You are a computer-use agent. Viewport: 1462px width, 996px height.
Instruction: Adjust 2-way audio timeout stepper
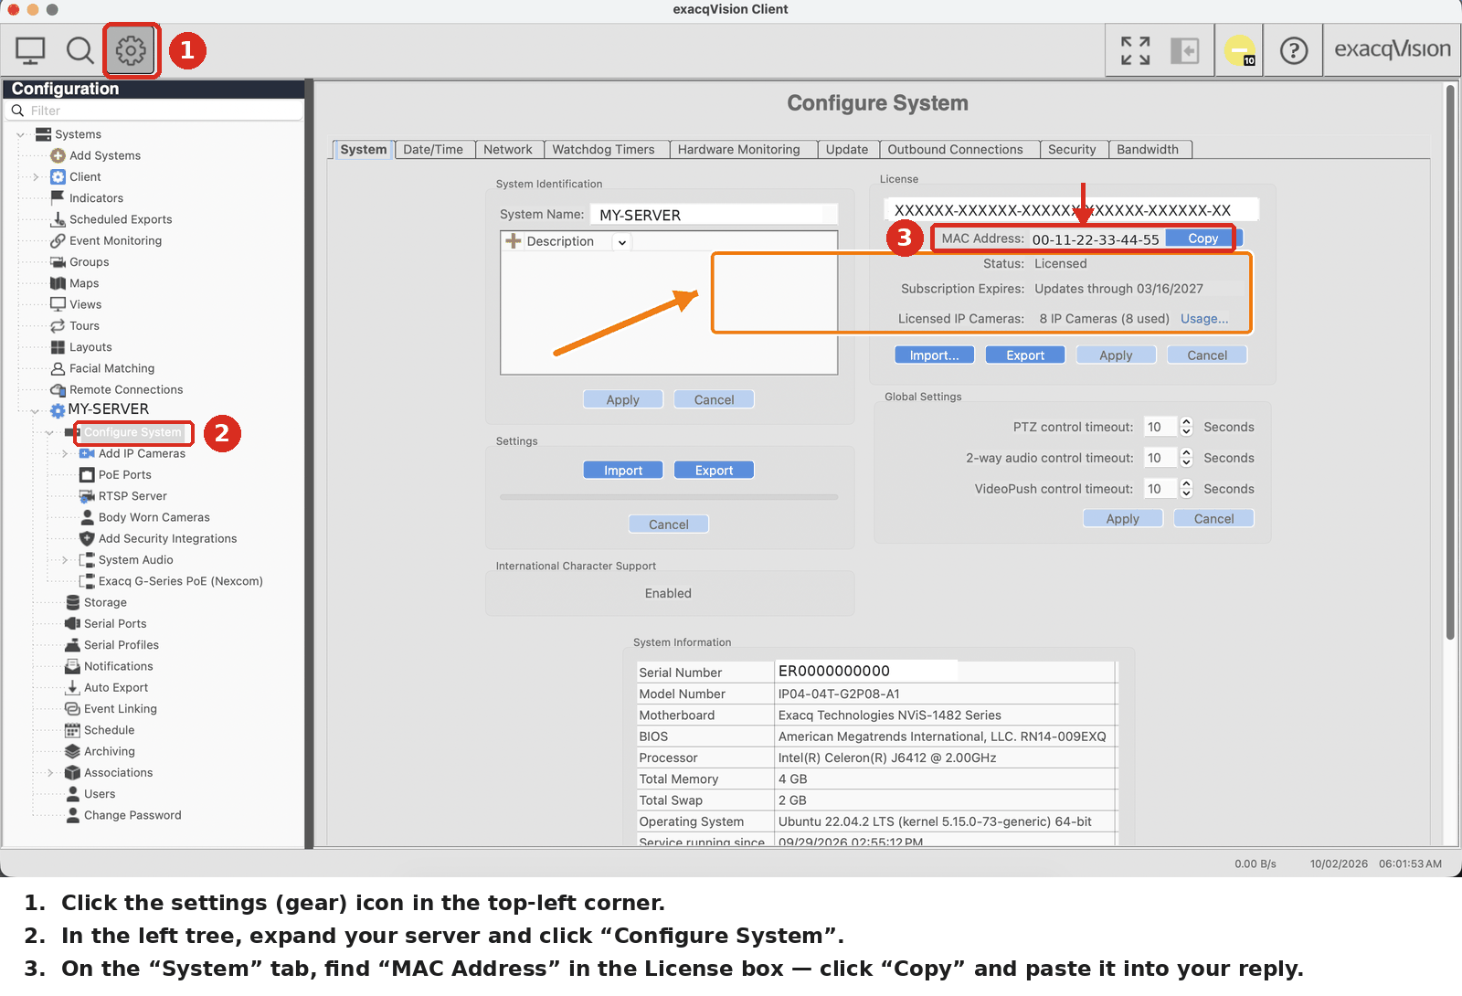tap(1186, 458)
